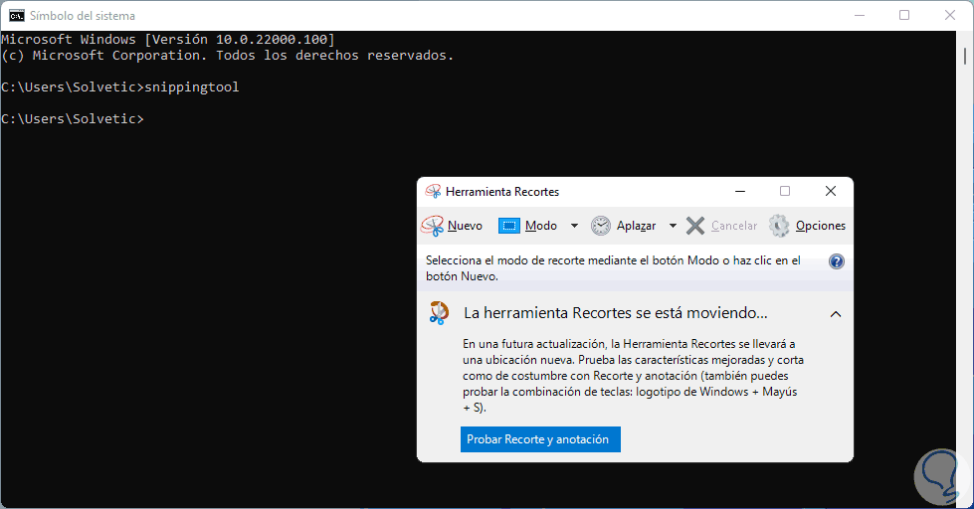Screen dimensions: 974x509
Task: Open the Opciones label
Action: 821,226
